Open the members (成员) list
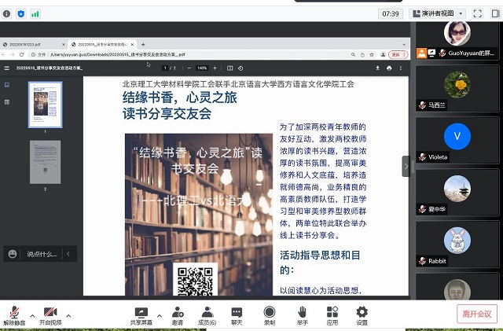The width and height of the screenshot is (503, 331). pos(207,314)
